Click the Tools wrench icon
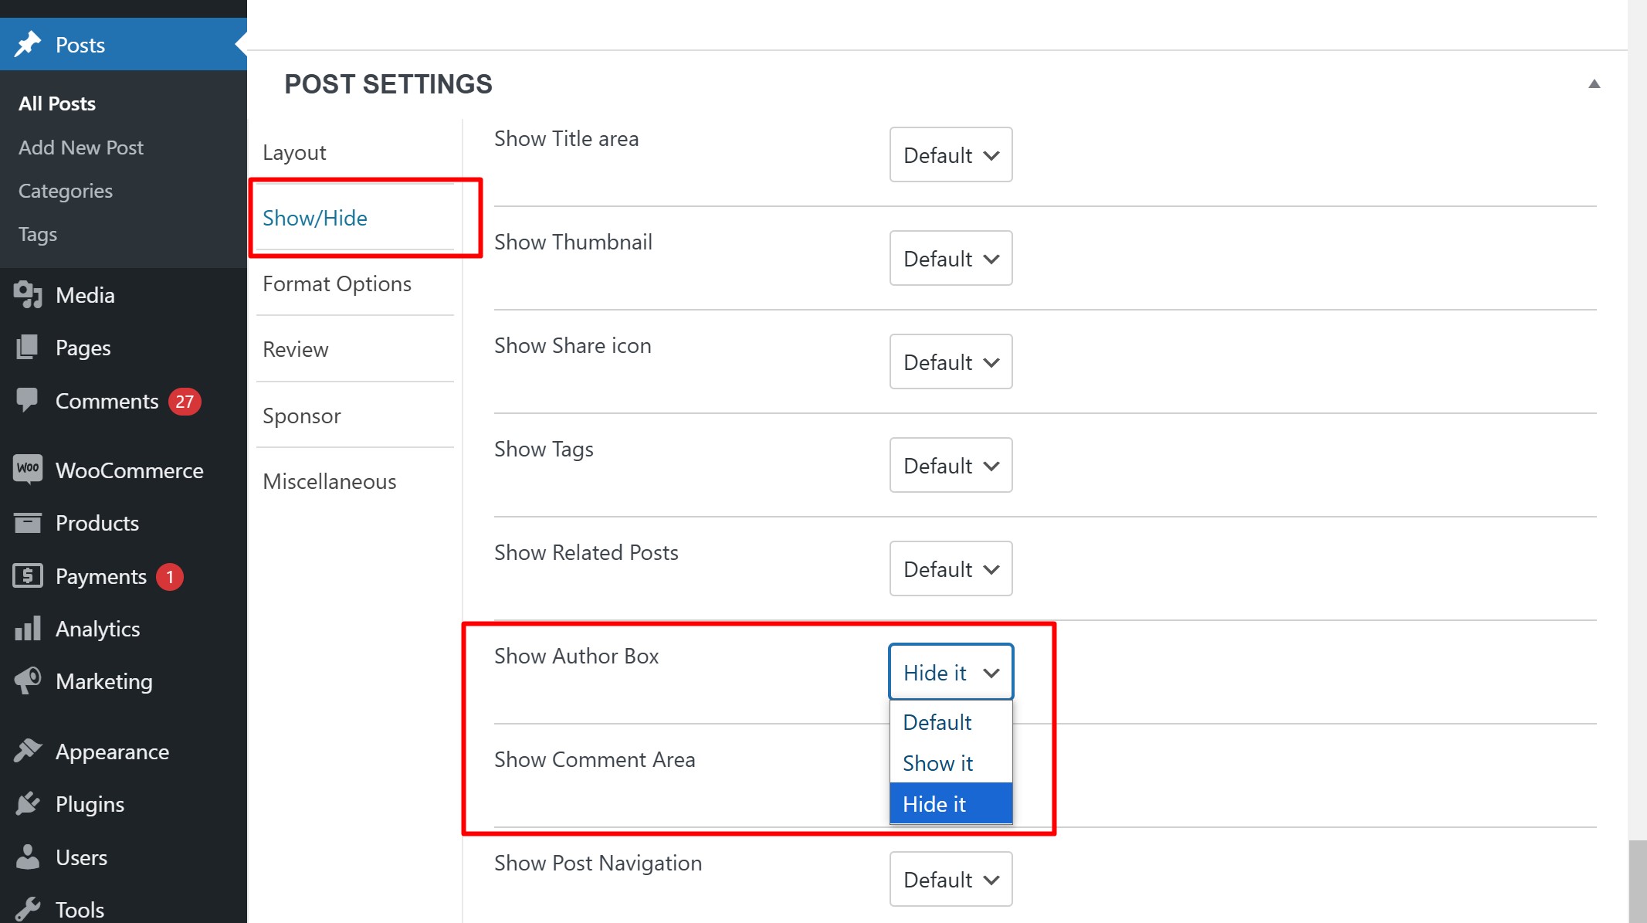Screen dimensions: 1647x923 click(28, 909)
